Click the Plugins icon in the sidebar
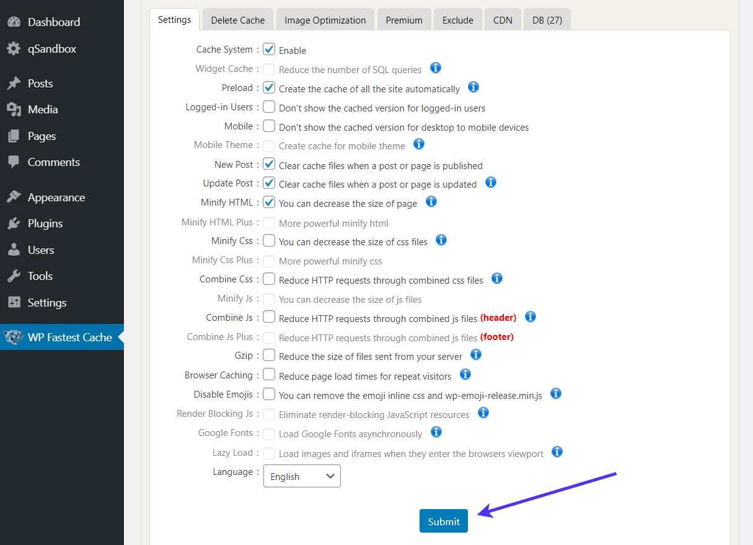Image resolution: width=753 pixels, height=545 pixels. (14, 223)
